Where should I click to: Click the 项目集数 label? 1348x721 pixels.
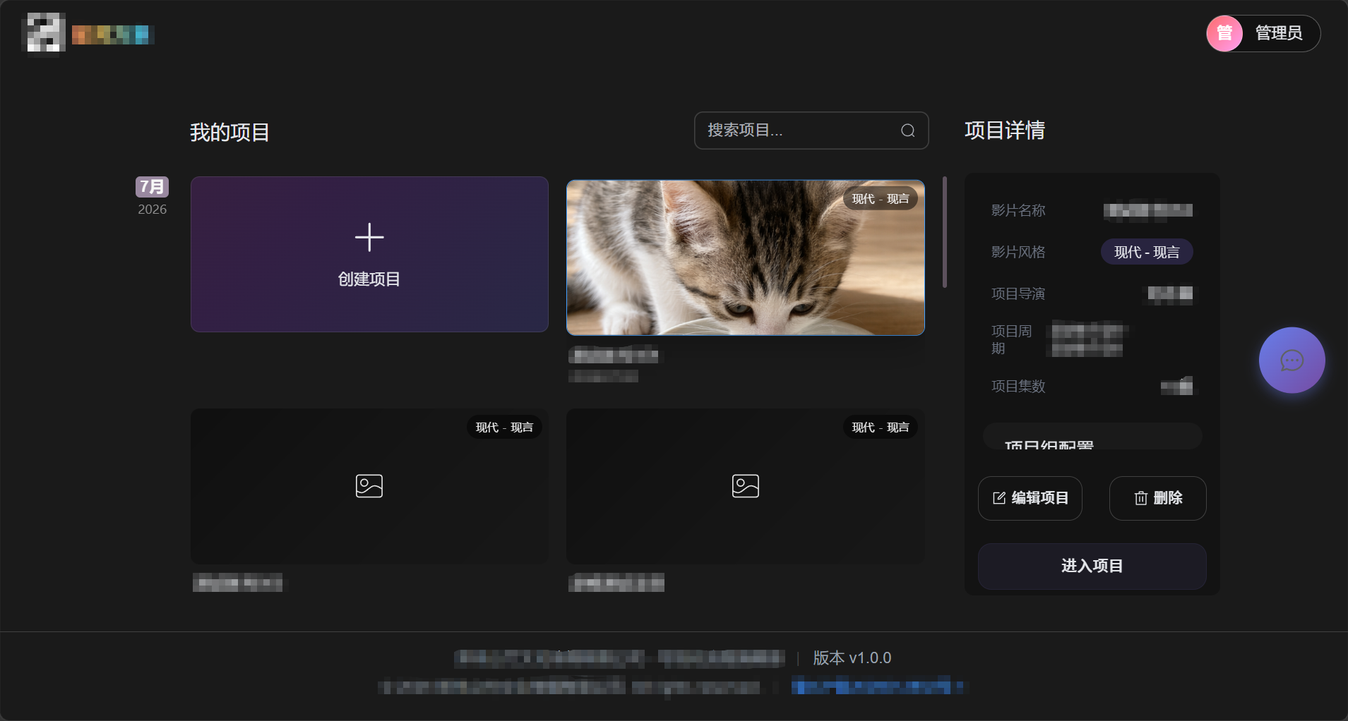pos(1018,386)
